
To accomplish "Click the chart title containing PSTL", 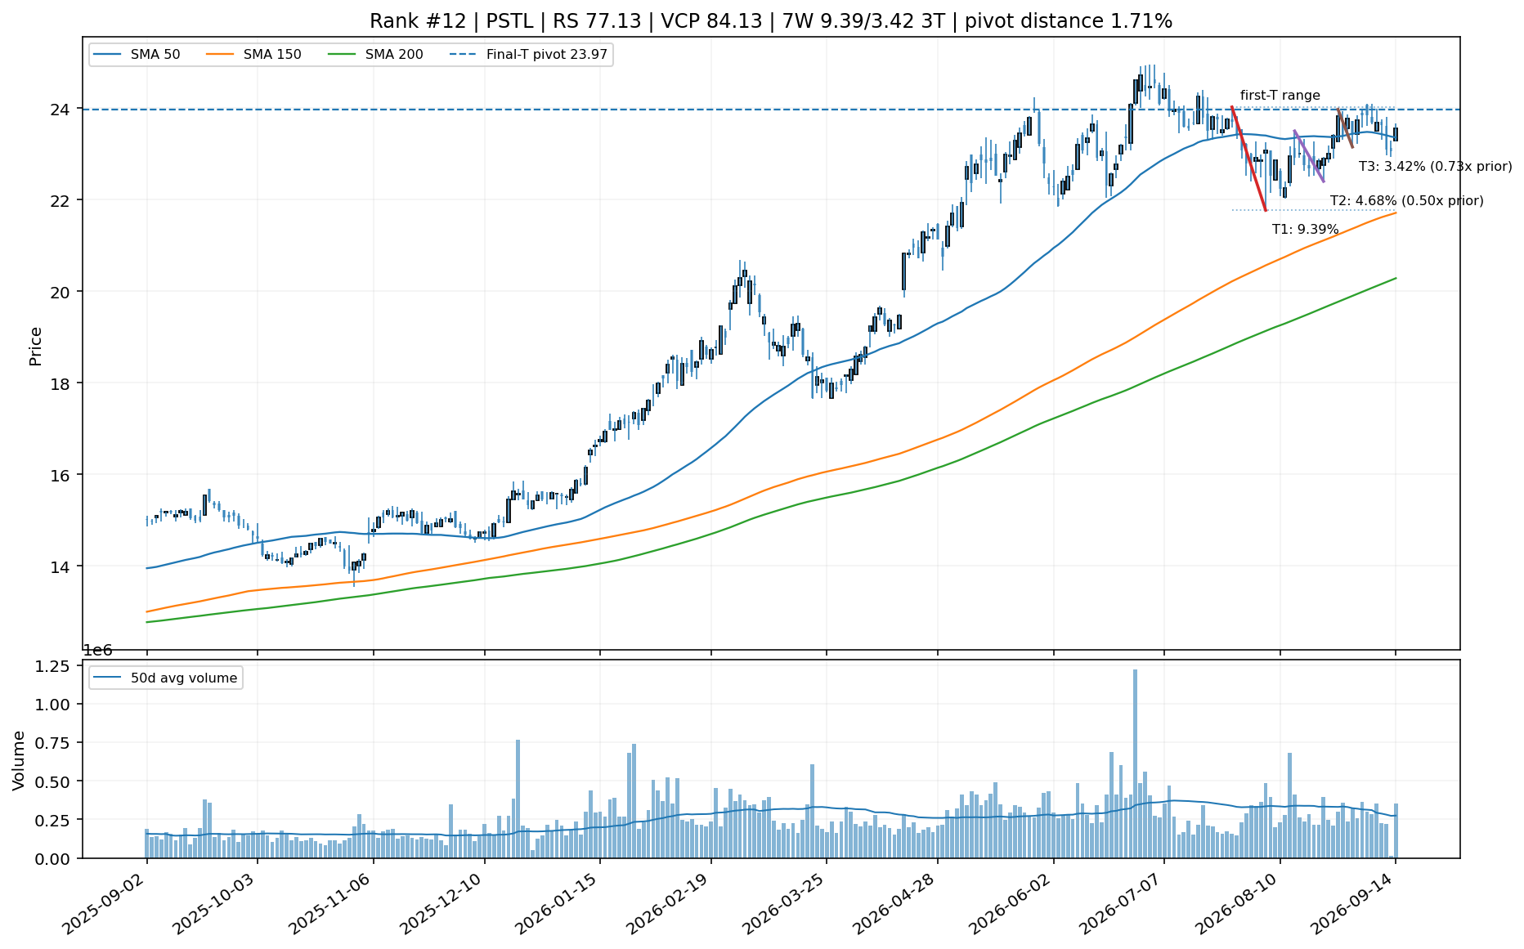I will coord(770,21).
